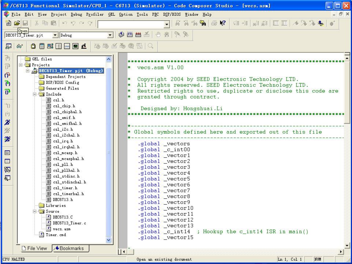Open the bottom sidebar call stack icon
This screenshot has width=352, height=264.
tap(7, 178)
